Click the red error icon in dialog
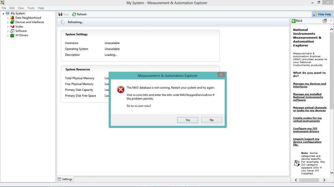Viewport: 334px width, 187px height. (x=121, y=90)
